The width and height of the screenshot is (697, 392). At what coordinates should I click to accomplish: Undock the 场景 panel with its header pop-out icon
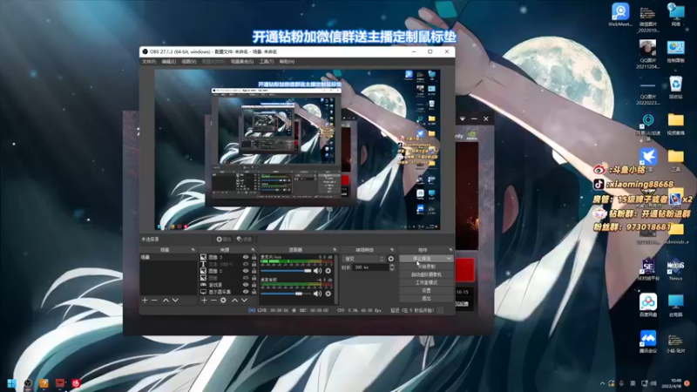coord(193,250)
